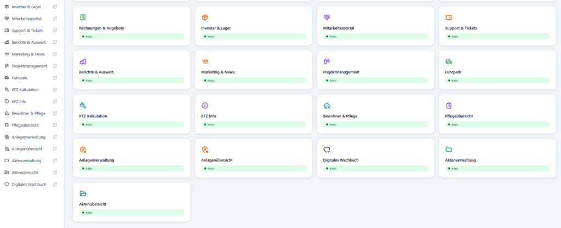Open the Projektmanagement card title
Image resolution: width=561 pixels, height=228 pixels.
tap(341, 72)
